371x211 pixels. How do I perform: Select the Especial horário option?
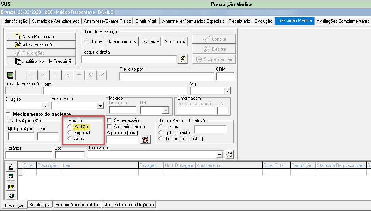69,133
